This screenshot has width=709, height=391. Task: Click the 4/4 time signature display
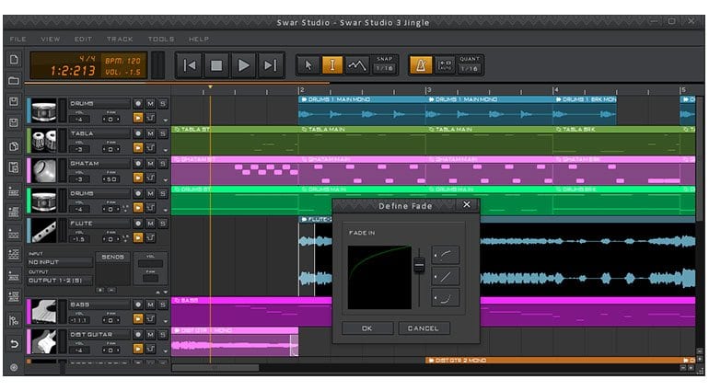pos(87,59)
